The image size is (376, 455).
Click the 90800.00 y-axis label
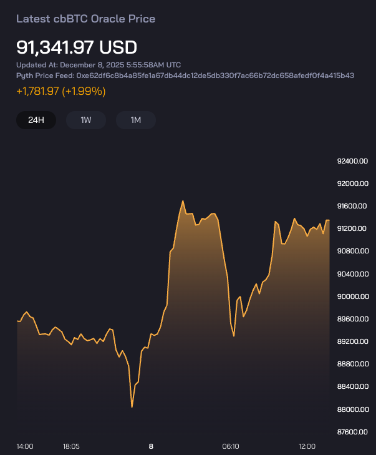pyautogui.click(x=353, y=251)
